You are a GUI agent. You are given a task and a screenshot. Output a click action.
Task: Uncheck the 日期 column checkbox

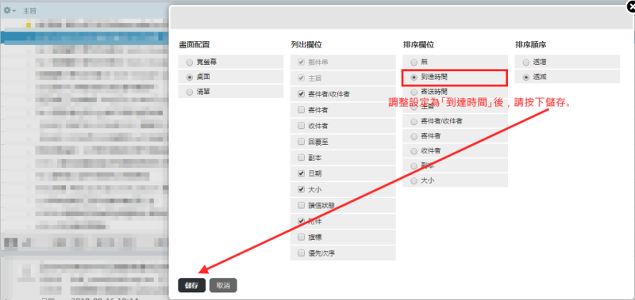click(301, 173)
